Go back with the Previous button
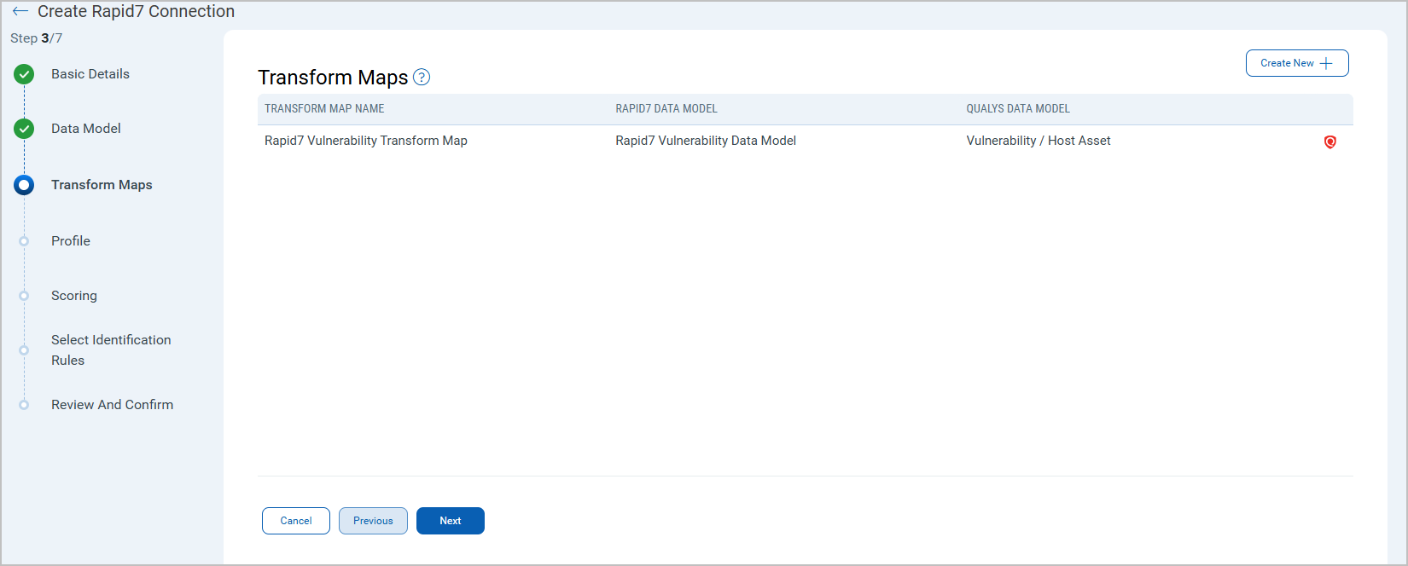The height and width of the screenshot is (566, 1408). coord(373,521)
